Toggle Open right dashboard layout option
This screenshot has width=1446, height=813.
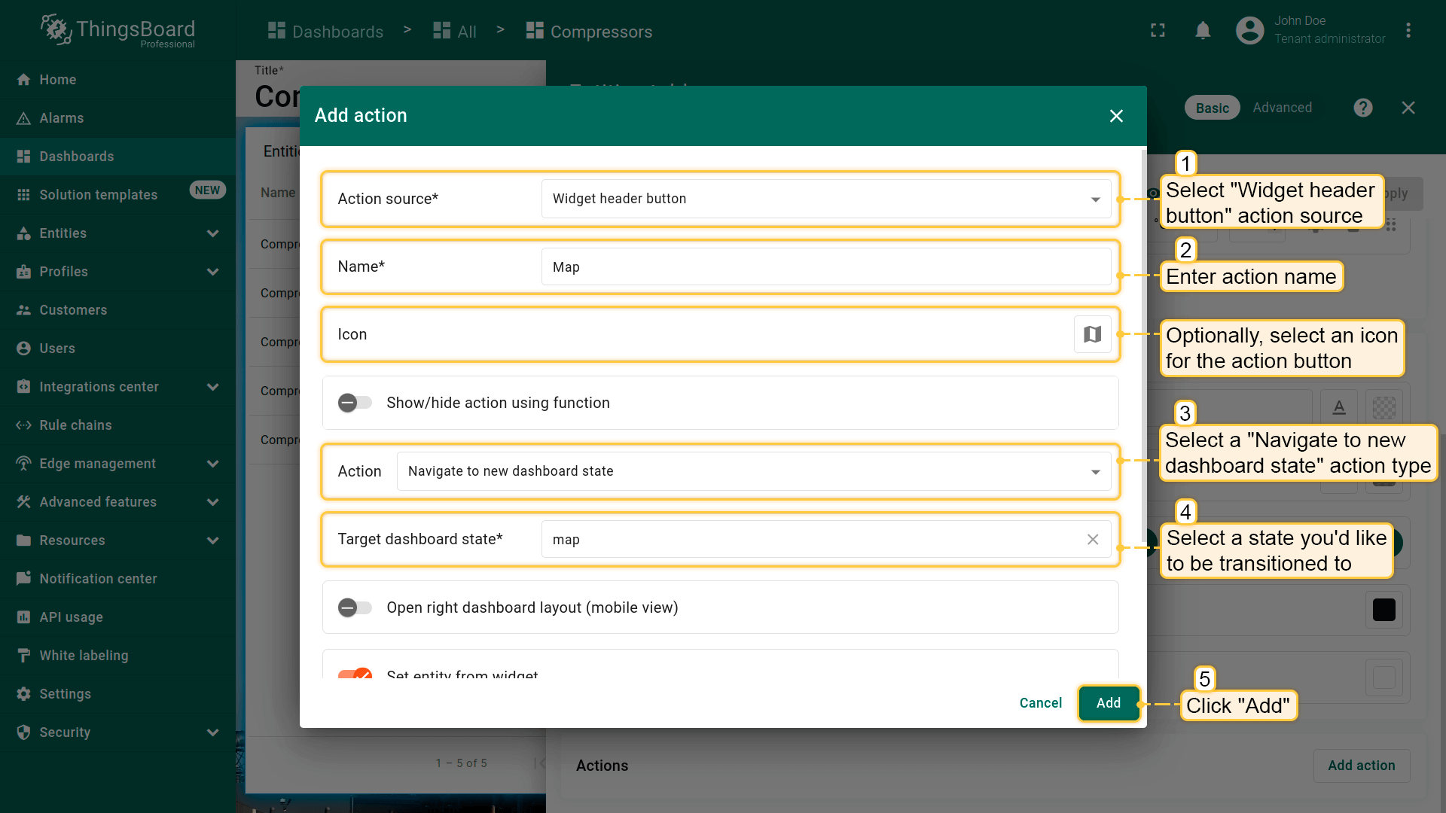(x=355, y=607)
